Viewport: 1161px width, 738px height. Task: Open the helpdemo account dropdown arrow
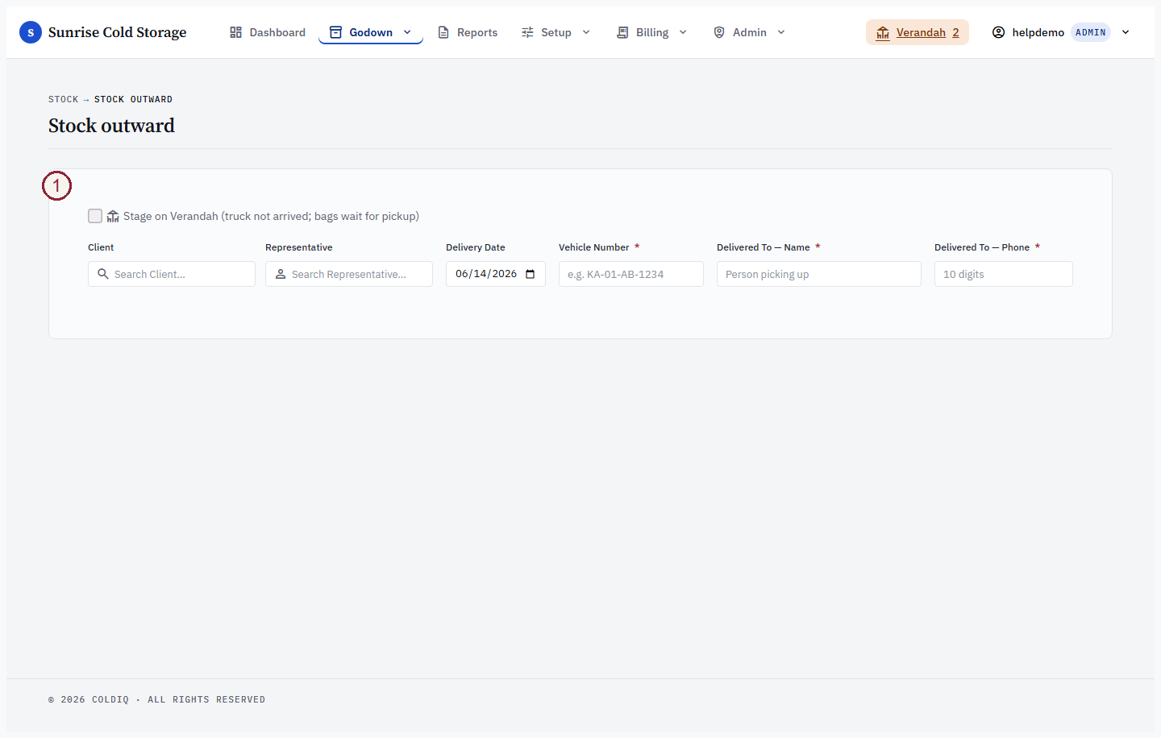click(x=1126, y=32)
